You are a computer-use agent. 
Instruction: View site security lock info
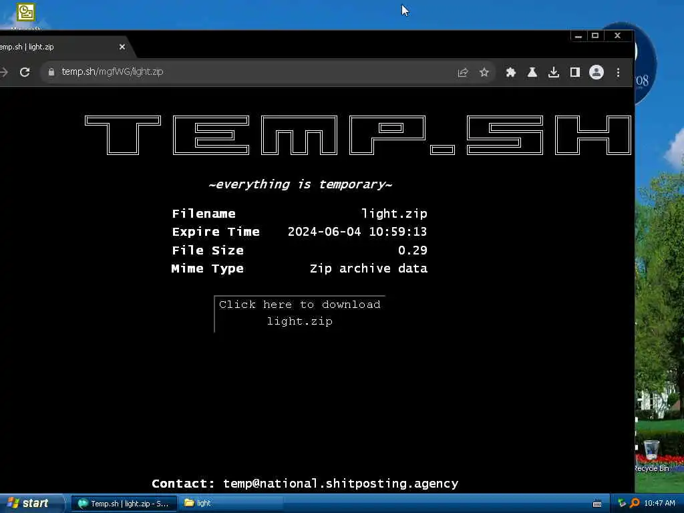[51, 72]
